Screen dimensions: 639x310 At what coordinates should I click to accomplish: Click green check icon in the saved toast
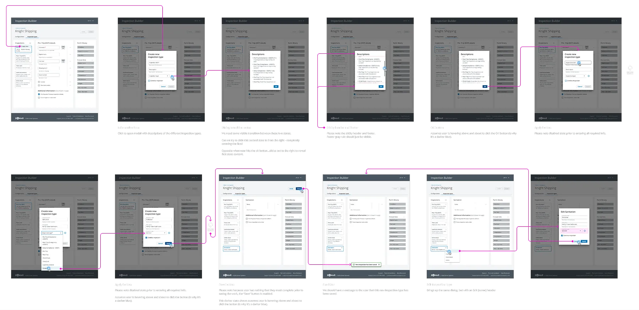coord(354,265)
